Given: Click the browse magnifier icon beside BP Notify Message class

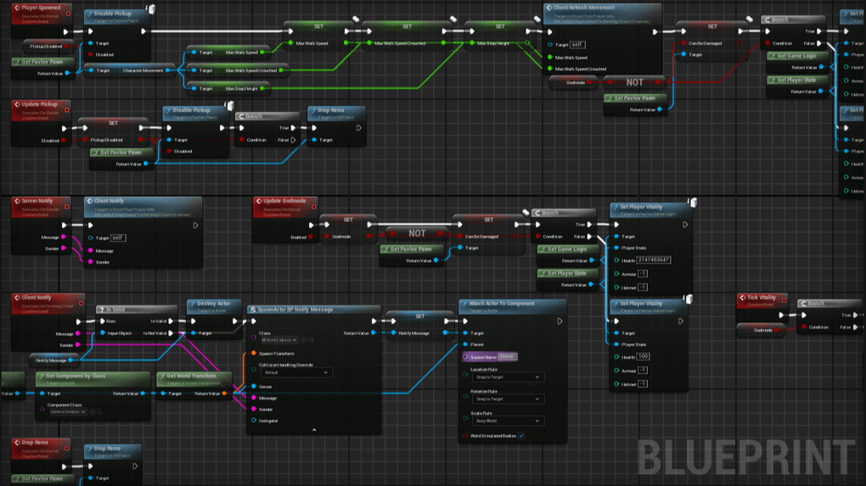Looking at the screenshot, I should point(311,340).
